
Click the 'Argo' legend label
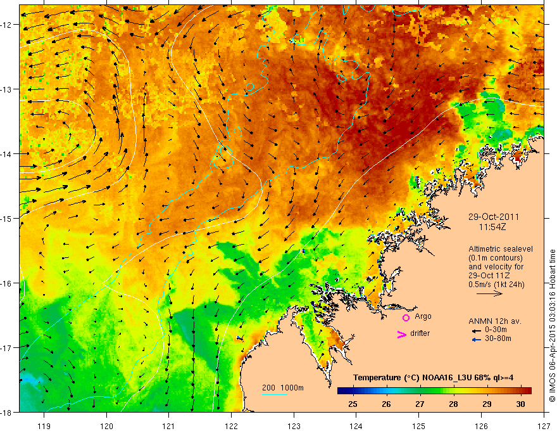pyautogui.click(x=423, y=316)
